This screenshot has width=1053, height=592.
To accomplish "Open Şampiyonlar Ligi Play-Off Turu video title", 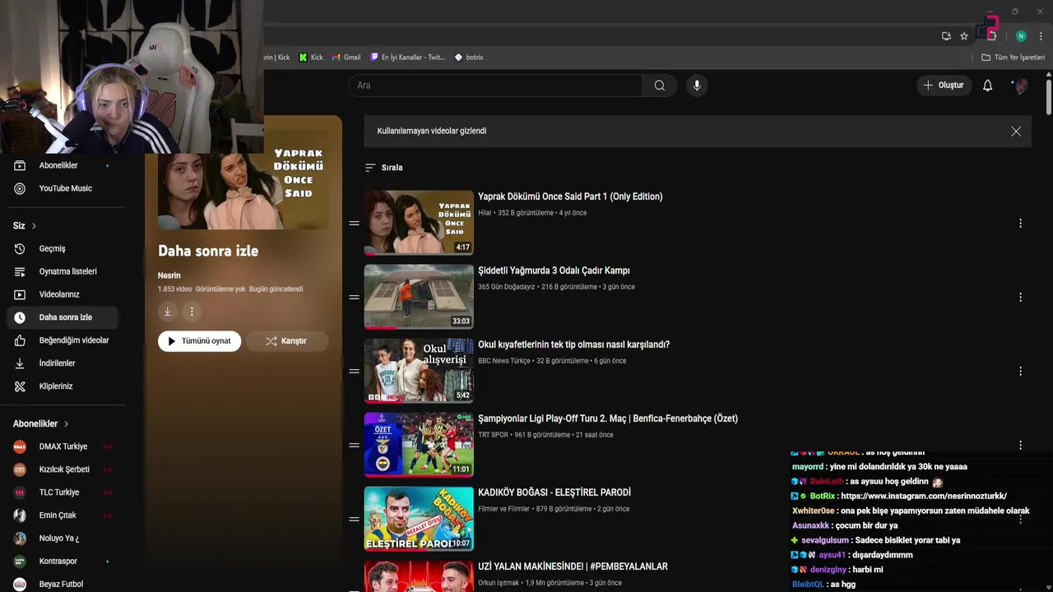I will pos(608,419).
